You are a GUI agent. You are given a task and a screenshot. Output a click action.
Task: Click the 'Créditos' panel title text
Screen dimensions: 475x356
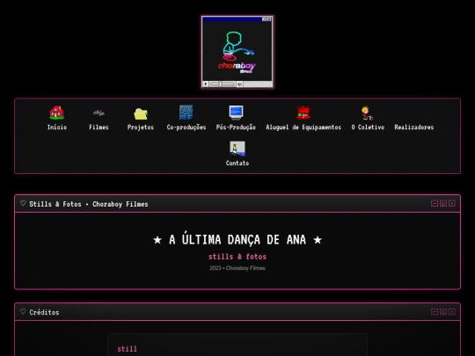point(44,312)
